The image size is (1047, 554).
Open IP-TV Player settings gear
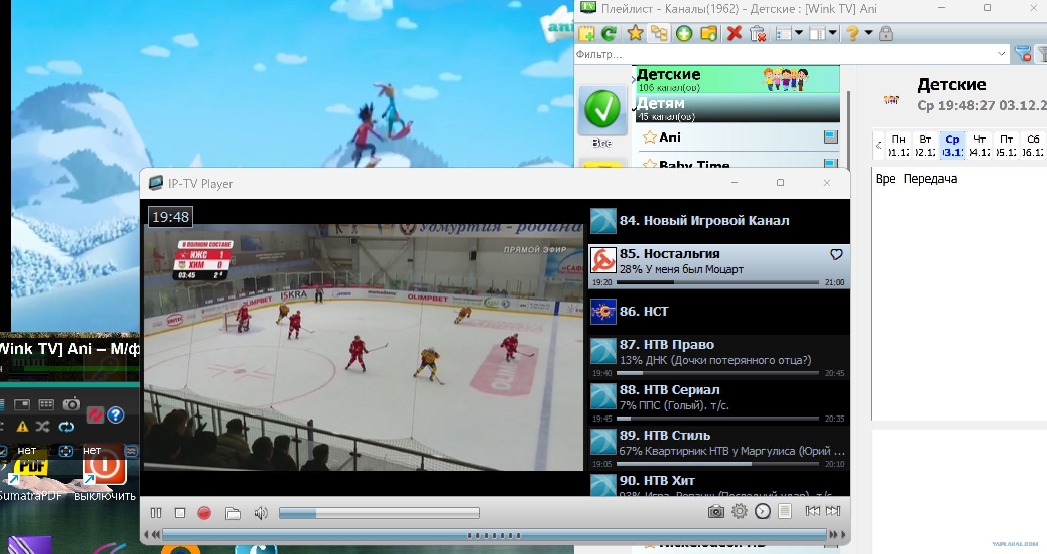[739, 511]
